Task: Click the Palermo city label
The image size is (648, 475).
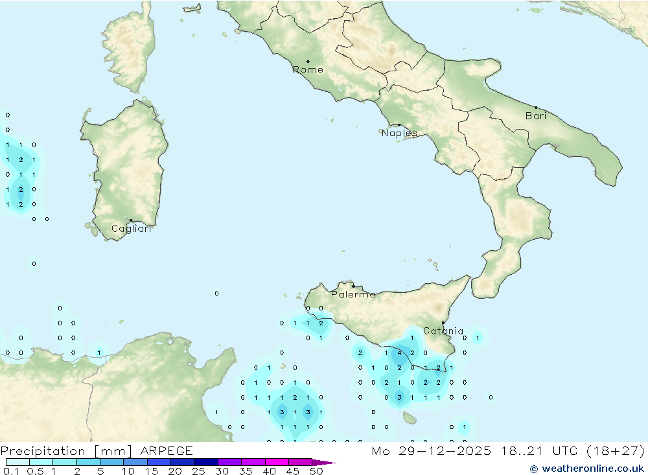Action: coord(353,294)
